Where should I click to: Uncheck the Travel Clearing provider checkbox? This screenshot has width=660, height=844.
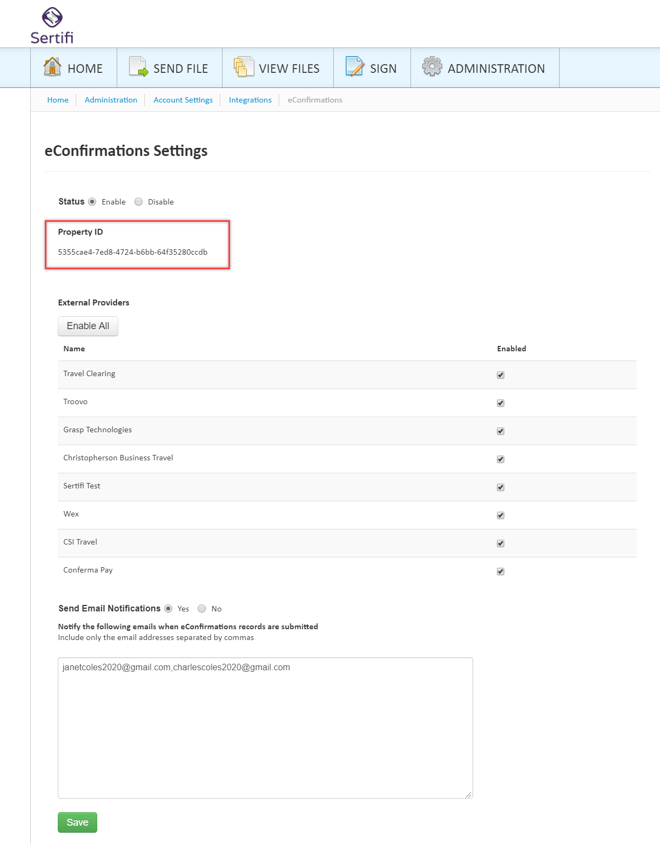tap(501, 375)
